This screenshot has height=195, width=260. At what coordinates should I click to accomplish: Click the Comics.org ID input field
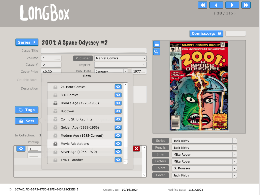[236, 33]
